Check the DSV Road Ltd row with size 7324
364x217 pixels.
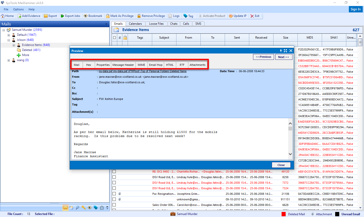[114, 188]
